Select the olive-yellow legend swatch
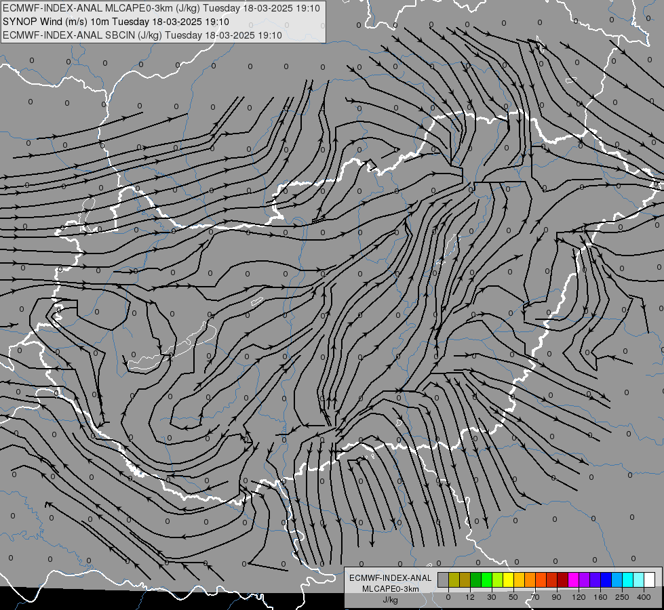Image resolution: width=664 pixels, height=610 pixels. pyautogui.click(x=454, y=579)
